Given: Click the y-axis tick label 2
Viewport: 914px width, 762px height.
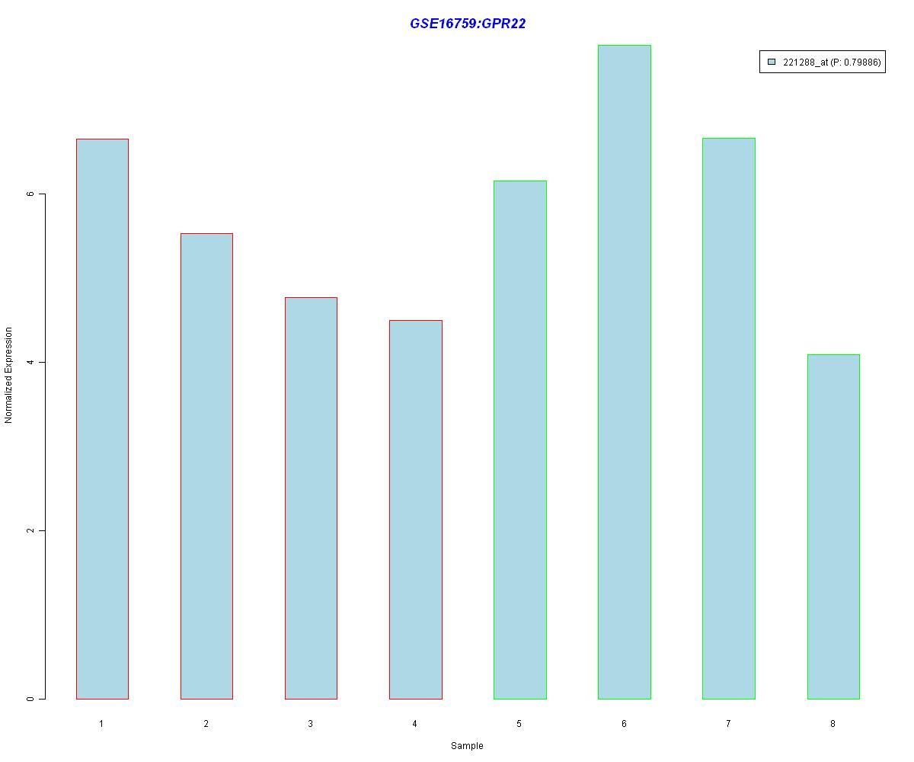Looking at the screenshot, I should pos(30,530).
